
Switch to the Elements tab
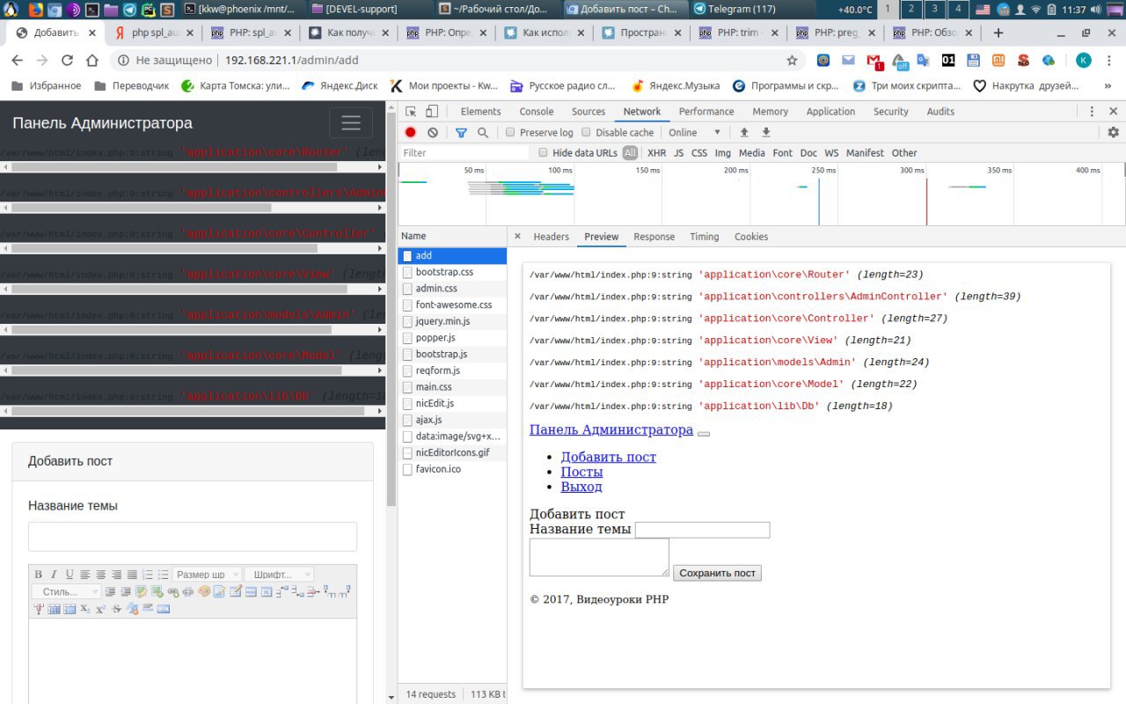(480, 111)
